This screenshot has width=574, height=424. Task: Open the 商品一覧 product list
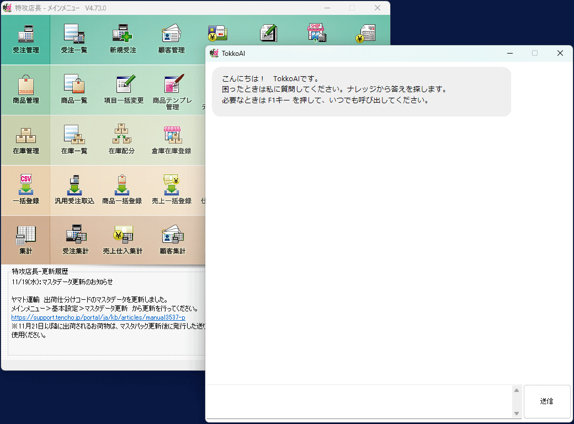74,89
